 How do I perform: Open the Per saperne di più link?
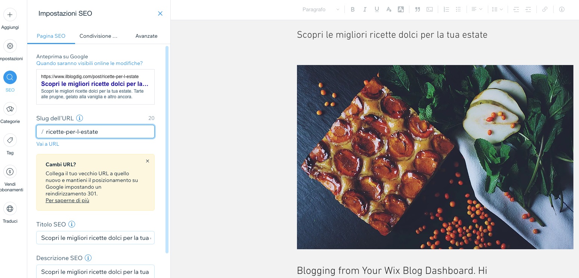[67, 200]
